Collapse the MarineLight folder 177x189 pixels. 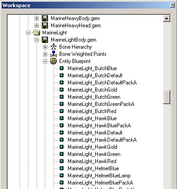click(x=28, y=33)
